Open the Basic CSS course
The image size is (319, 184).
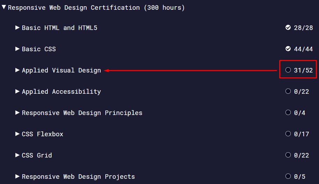click(39, 49)
